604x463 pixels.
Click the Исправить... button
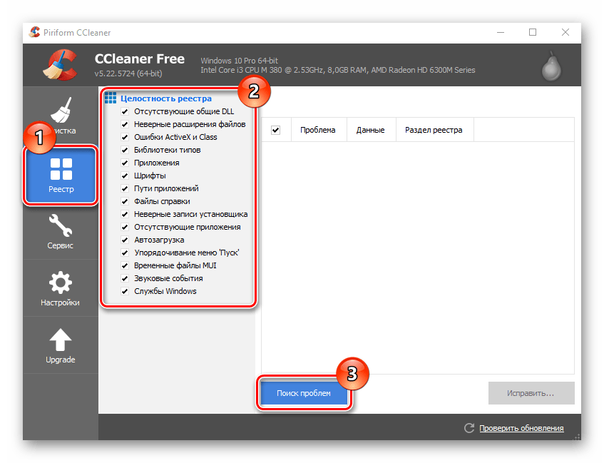[531, 393]
